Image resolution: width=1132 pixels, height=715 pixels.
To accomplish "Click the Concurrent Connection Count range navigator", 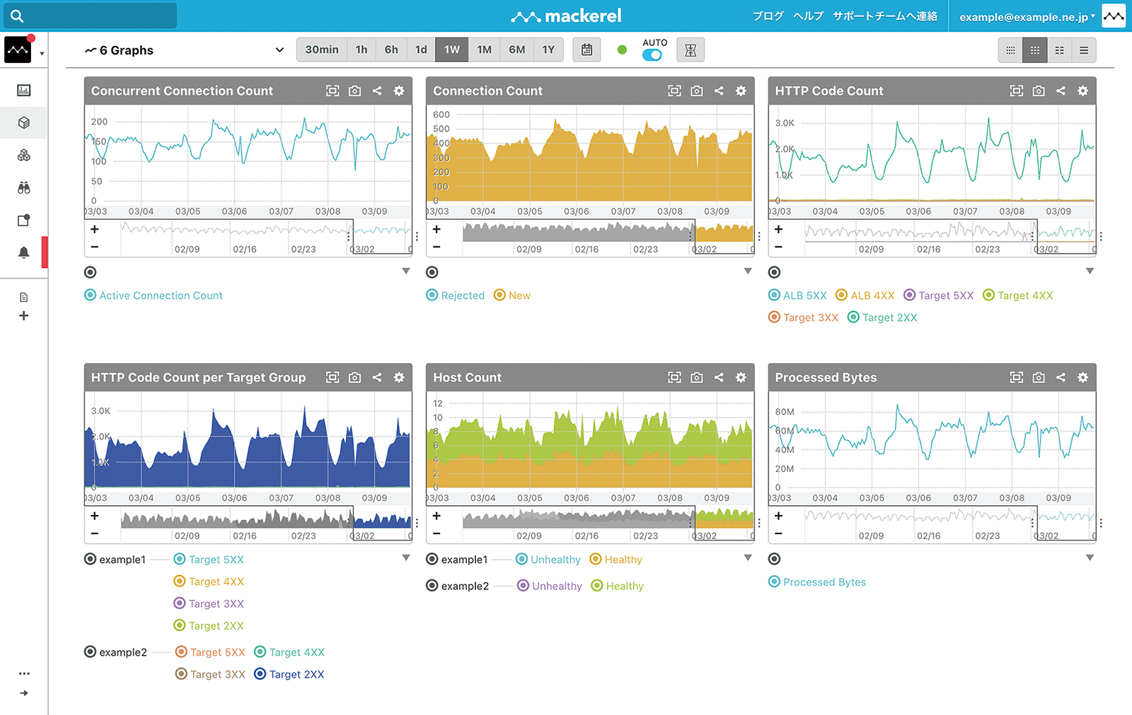I will 248,237.
